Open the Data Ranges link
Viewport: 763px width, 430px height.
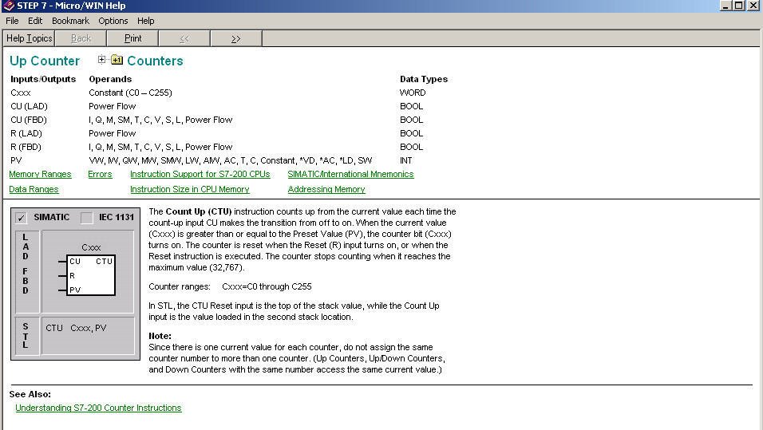coord(34,189)
